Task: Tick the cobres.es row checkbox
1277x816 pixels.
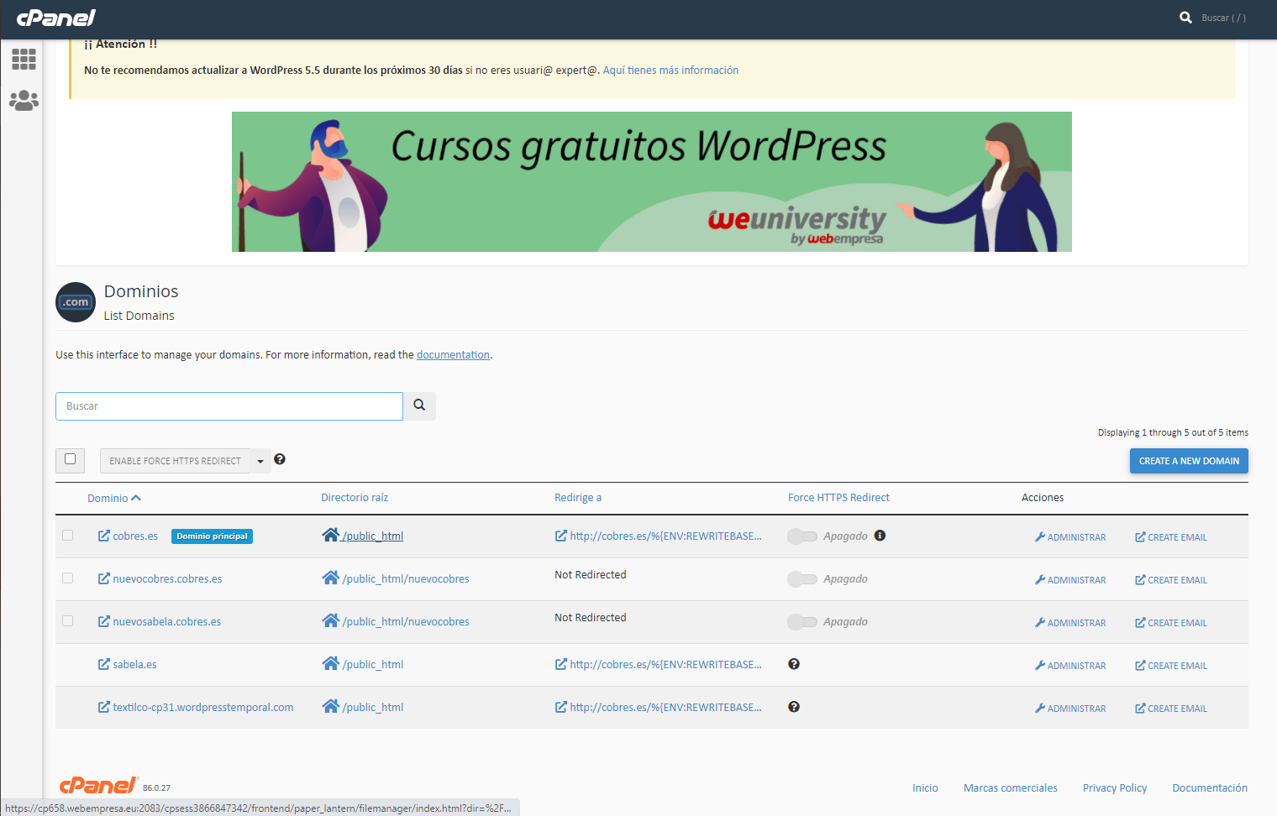Action: point(68,536)
